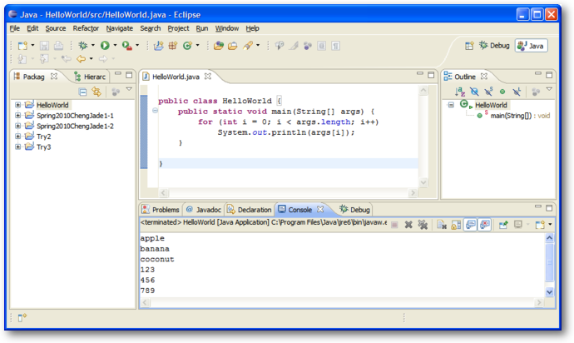Open the Run menu
This screenshot has height=343, width=574.
201,28
